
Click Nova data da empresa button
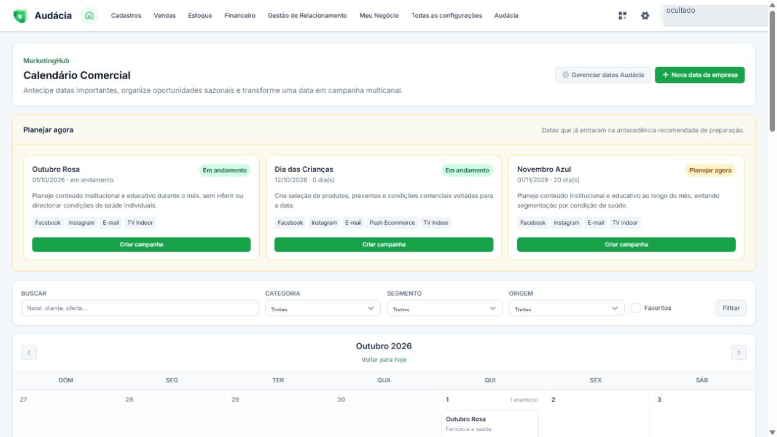tap(700, 75)
